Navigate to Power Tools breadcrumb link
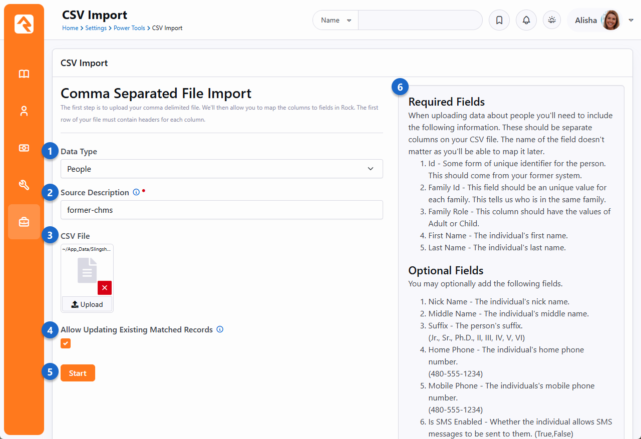The image size is (641, 439). [129, 28]
